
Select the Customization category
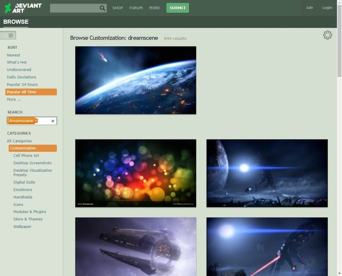[33, 148]
